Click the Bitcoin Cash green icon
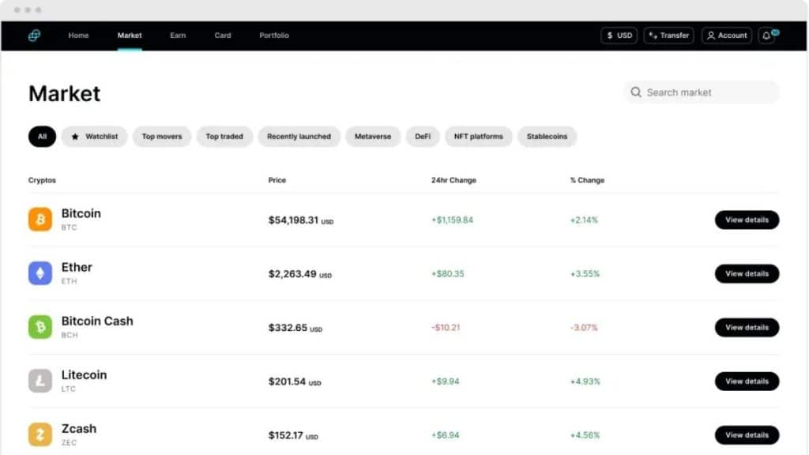The height and width of the screenshot is (455, 809). tap(40, 327)
